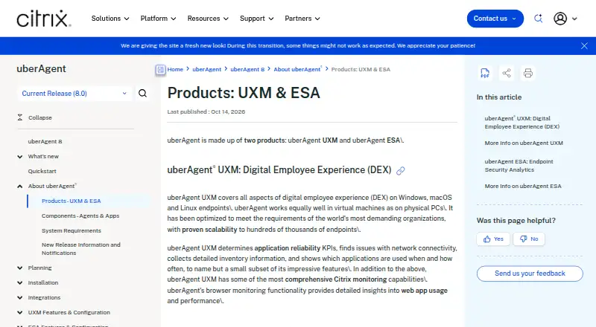Expand the Planning section
596x327 pixels.
[20, 268]
